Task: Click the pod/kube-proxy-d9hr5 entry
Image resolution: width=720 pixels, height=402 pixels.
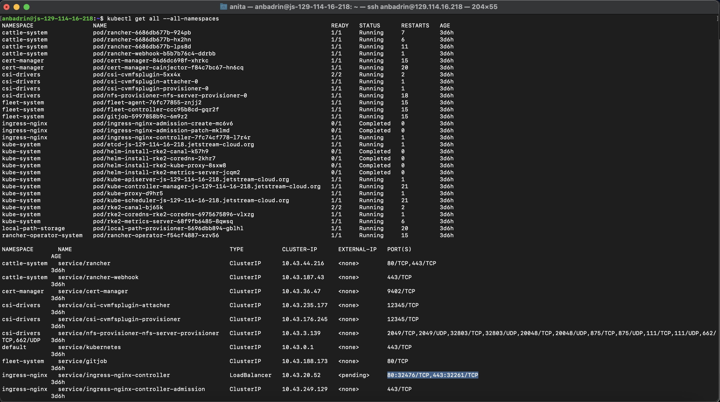Action: coord(128,193)
